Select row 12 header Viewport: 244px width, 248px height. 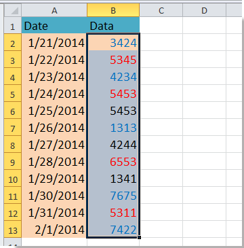point(13,212)
